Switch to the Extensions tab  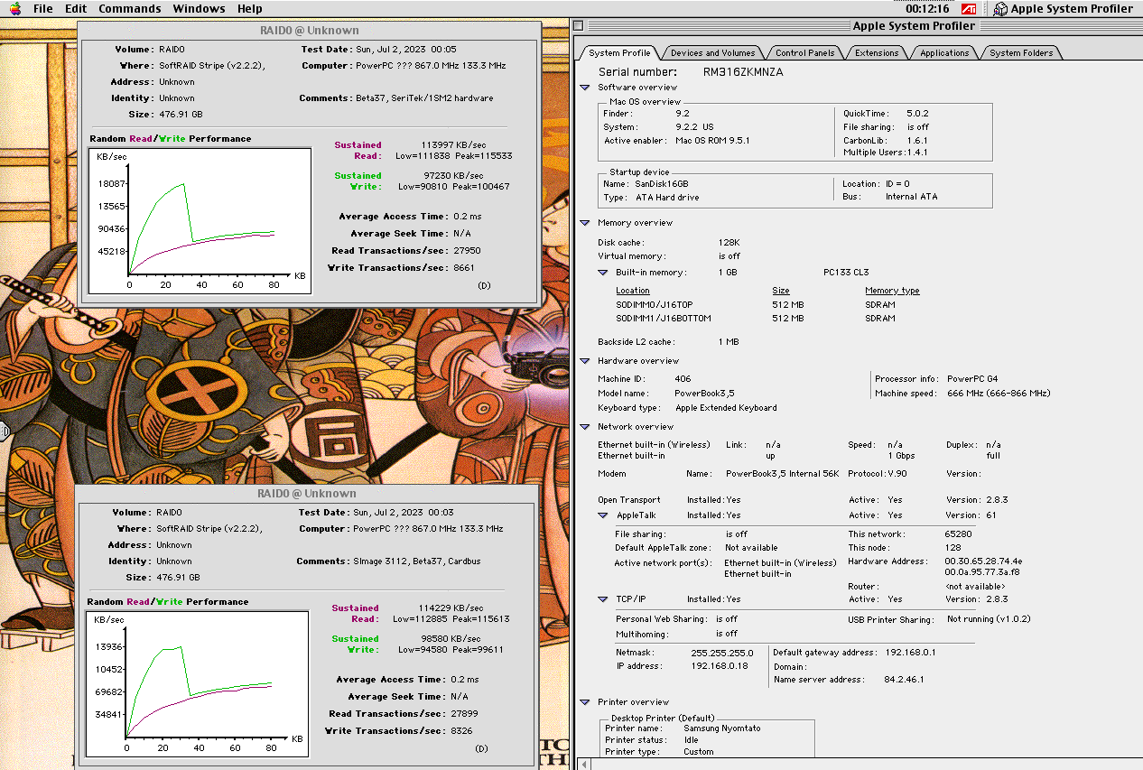tap(877, 52)
